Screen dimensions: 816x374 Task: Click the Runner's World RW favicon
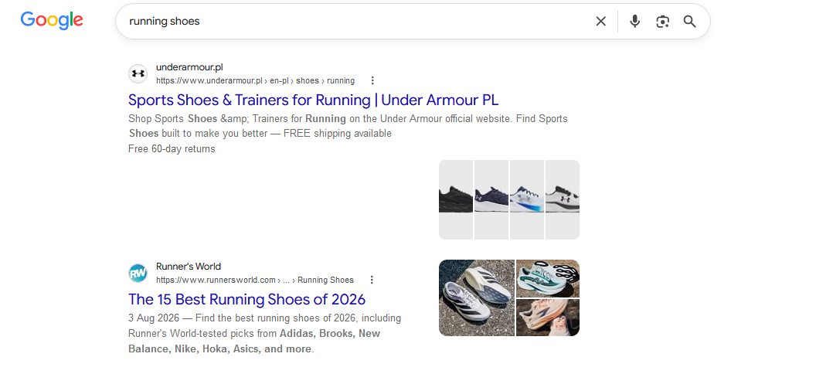point(138,273)
